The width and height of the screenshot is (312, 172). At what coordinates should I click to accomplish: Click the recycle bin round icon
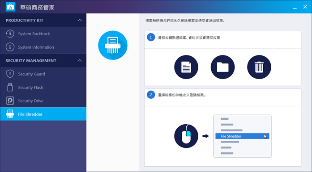click(259, 67)
